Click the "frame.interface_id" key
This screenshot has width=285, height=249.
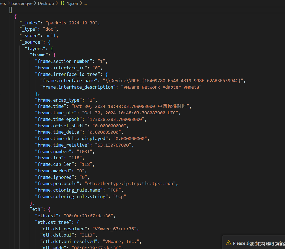tap(61, 68)
